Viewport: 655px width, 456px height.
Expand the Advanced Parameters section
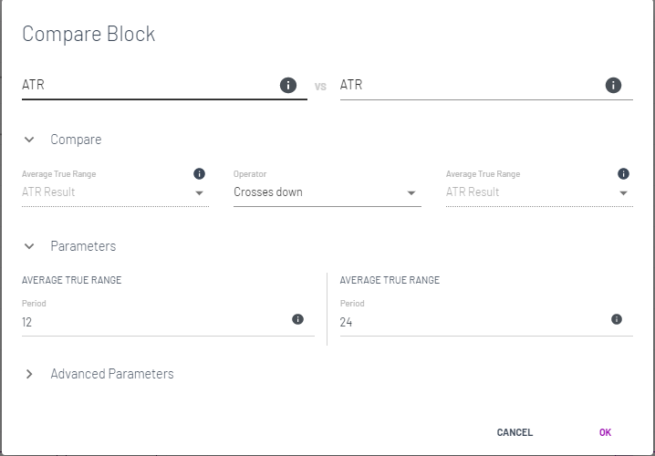click(x=29, y=374)
